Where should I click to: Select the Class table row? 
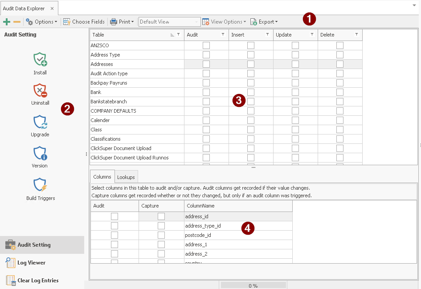tap(137, 130)
